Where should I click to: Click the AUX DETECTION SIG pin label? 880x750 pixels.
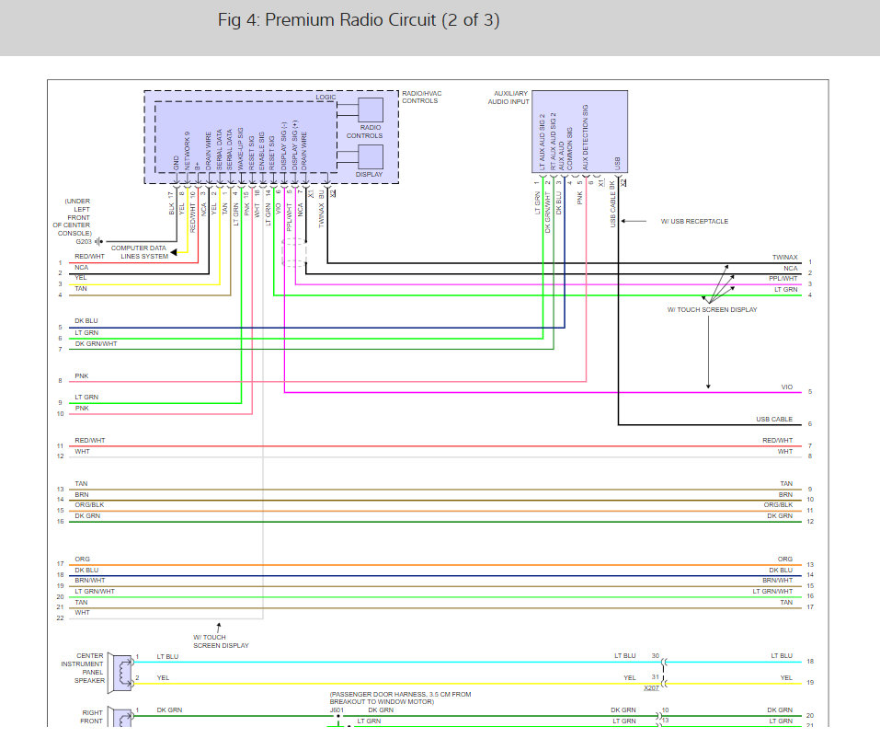click(x=586, y=137)
